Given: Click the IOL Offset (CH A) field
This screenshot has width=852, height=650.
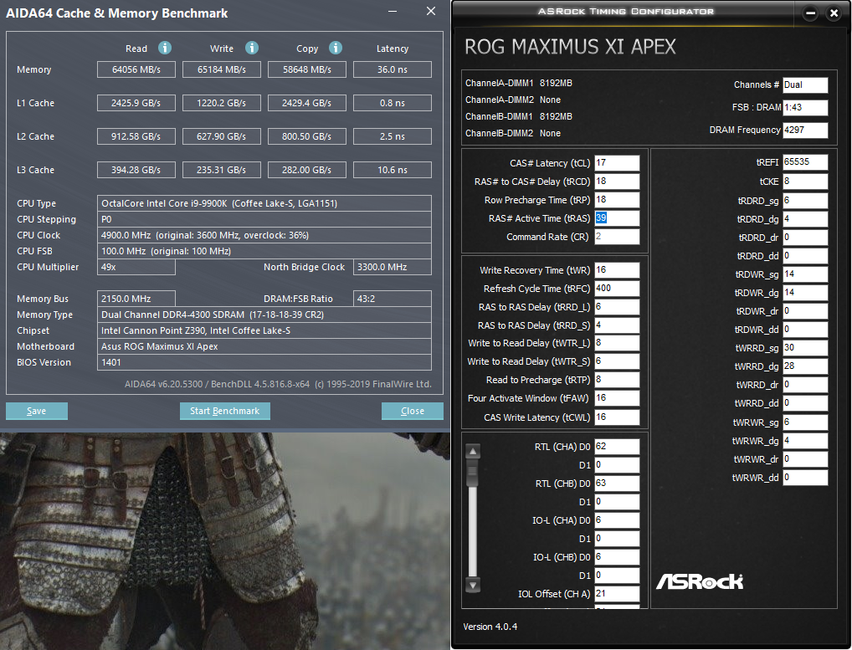Looking at the screenshot, I should point(618,593).
